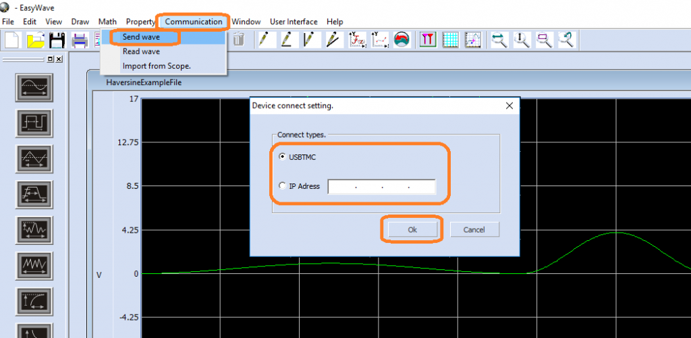Choose Send wave from the menu
This screenshot has width=691, height=338.
[x=141, y=37]
